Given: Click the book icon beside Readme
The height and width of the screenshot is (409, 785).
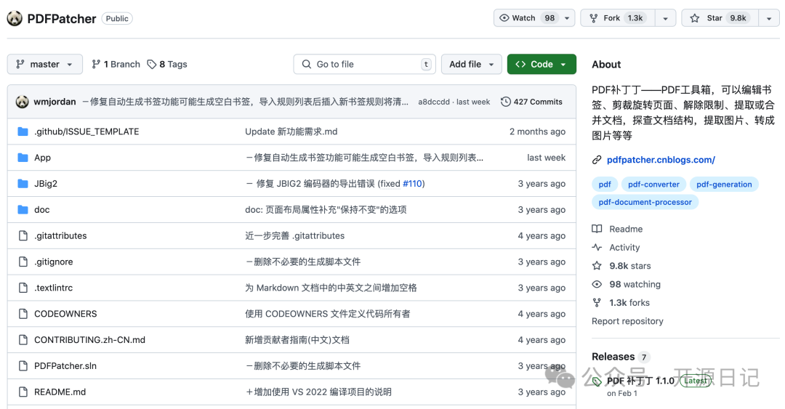Looking at the screenshot, I should tap(597, 229).
